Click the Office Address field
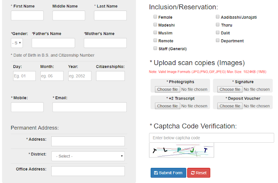278x183 pixels. pyautogui.click(x=88, y=171)
